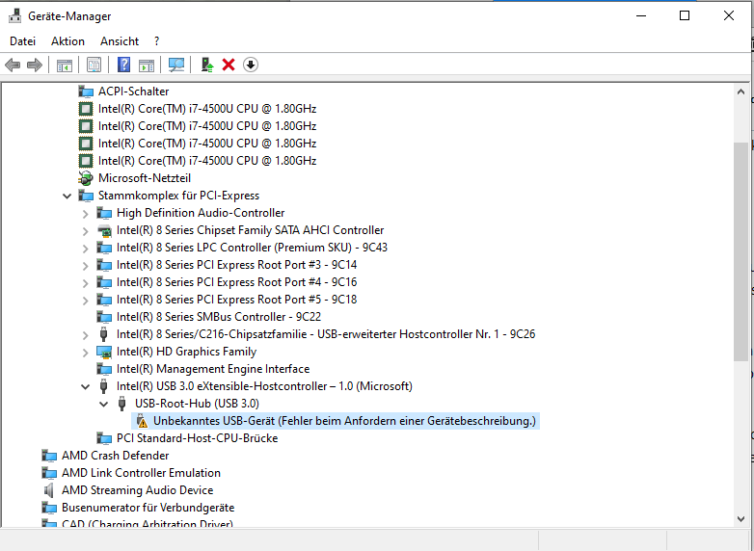Select the AMD Crash Defender label
The height and width of the screenshot is (551, 754).
(x=116, y=456)
